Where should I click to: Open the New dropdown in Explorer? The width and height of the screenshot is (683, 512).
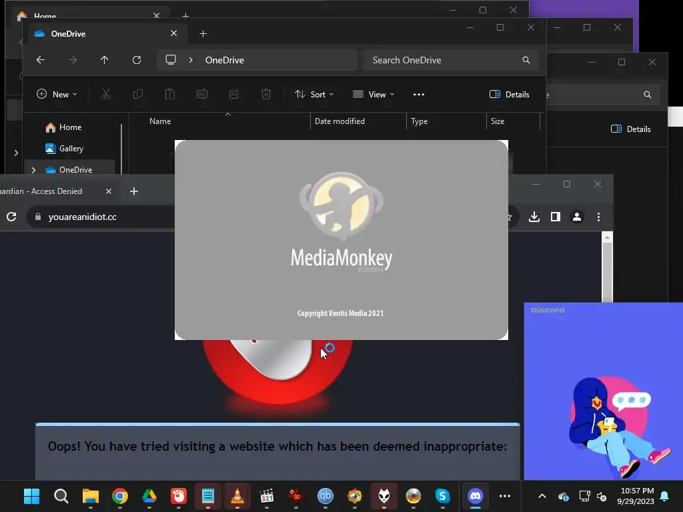tap(57, 95)
